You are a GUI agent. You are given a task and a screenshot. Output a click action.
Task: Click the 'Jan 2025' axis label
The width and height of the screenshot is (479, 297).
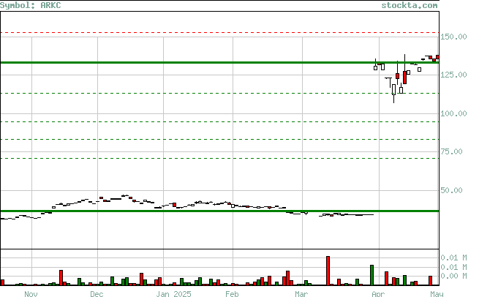(173, 293)
